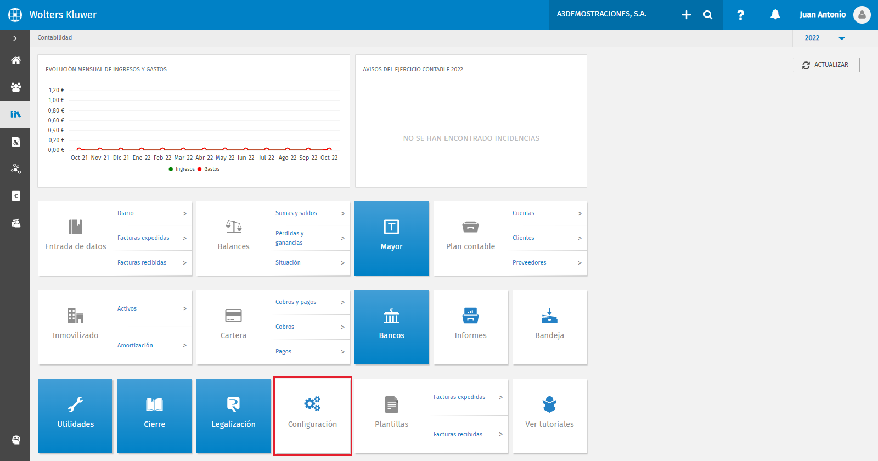Screen dimensions: 878x461
Task: Open the Bancos tile
Action: point(392,327)
